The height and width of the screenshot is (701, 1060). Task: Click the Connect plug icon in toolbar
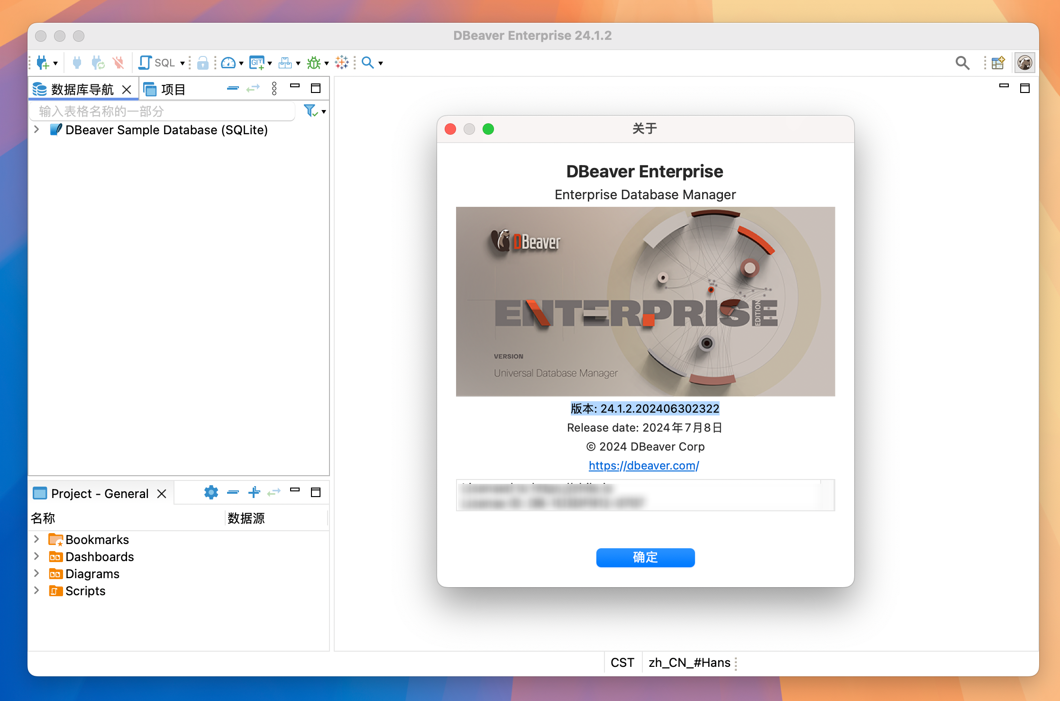pyautogui.click(x=77, y=63)
